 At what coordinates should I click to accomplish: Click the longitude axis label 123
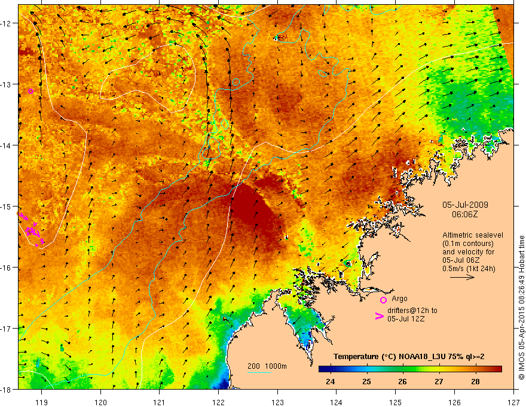click(x=277, y=402)
